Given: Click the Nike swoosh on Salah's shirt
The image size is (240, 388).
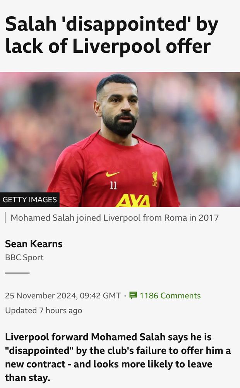Looking at the screenshot, I should pyautogui.click(x=113, y=174).
